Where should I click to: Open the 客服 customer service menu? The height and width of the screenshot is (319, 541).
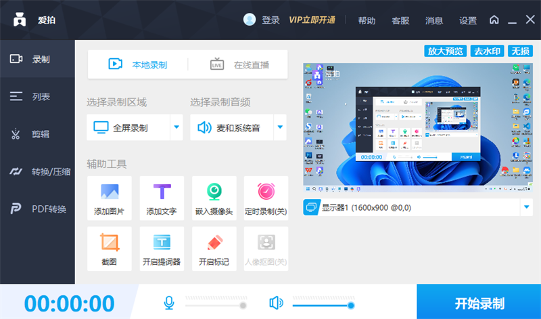point(400,20)
